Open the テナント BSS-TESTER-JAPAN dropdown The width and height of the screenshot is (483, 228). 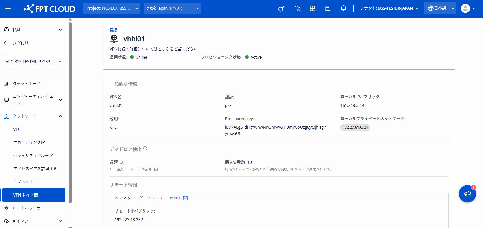[389, 8]
